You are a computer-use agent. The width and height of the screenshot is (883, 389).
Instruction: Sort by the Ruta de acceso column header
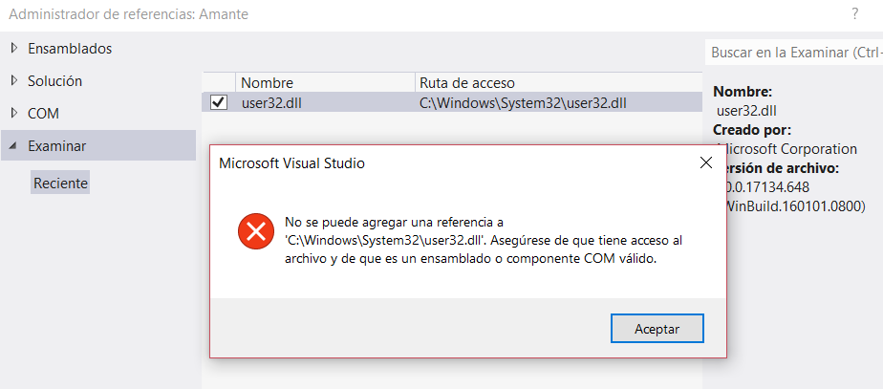pos(559,83)
